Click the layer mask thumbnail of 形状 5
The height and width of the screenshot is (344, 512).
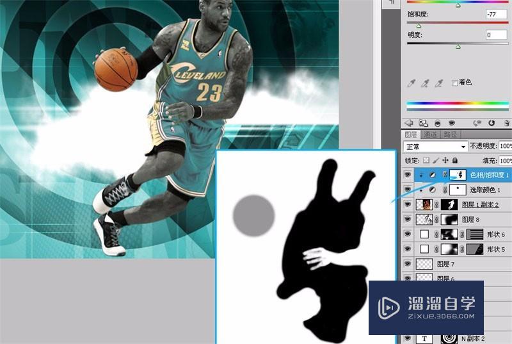(x=449, y=249)
